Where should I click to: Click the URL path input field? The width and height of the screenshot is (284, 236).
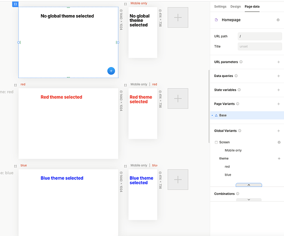point(260,36)
